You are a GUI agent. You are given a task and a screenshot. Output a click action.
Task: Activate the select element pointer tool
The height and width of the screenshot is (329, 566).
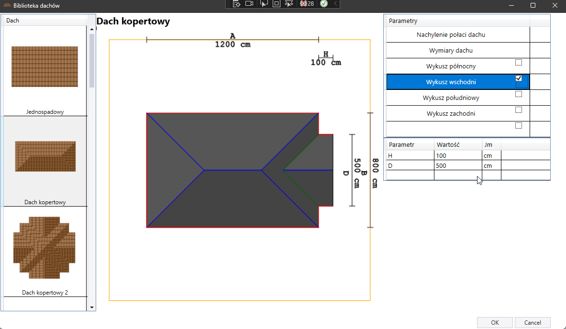click(x=264, y=4)
